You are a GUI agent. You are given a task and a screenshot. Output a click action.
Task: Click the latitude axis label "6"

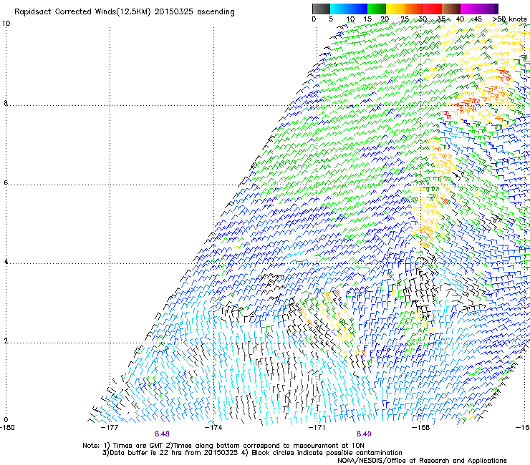(6, 182)
